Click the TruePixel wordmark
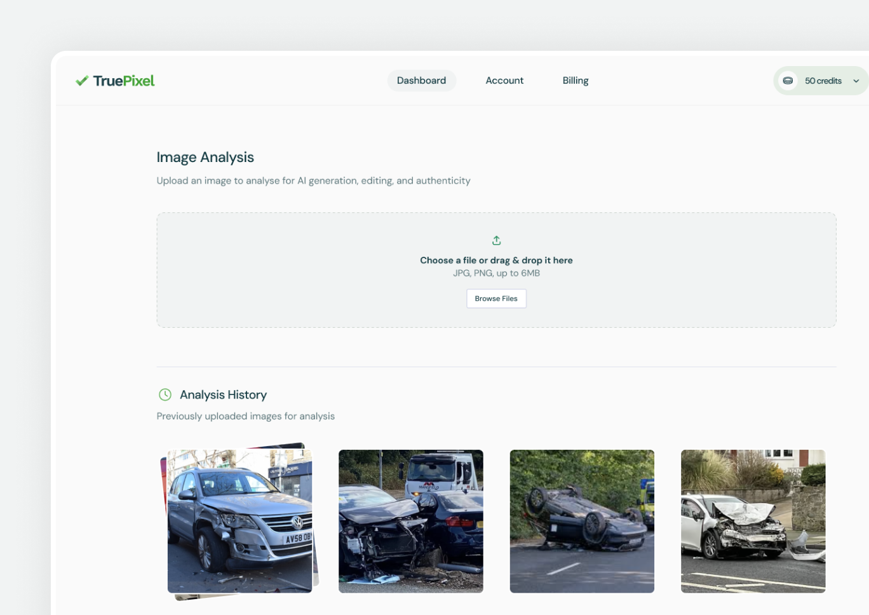Viewport: 869px width, 615px height. pyautogui.click(x=124, y=81)
